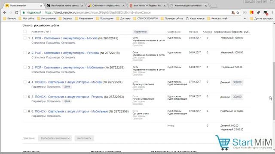Check campaign 1 РСЯ Москва checkbox
Image resolution: width=275 pixels, height=154 pixels.
pyautogui.click(x=25, y=38)
